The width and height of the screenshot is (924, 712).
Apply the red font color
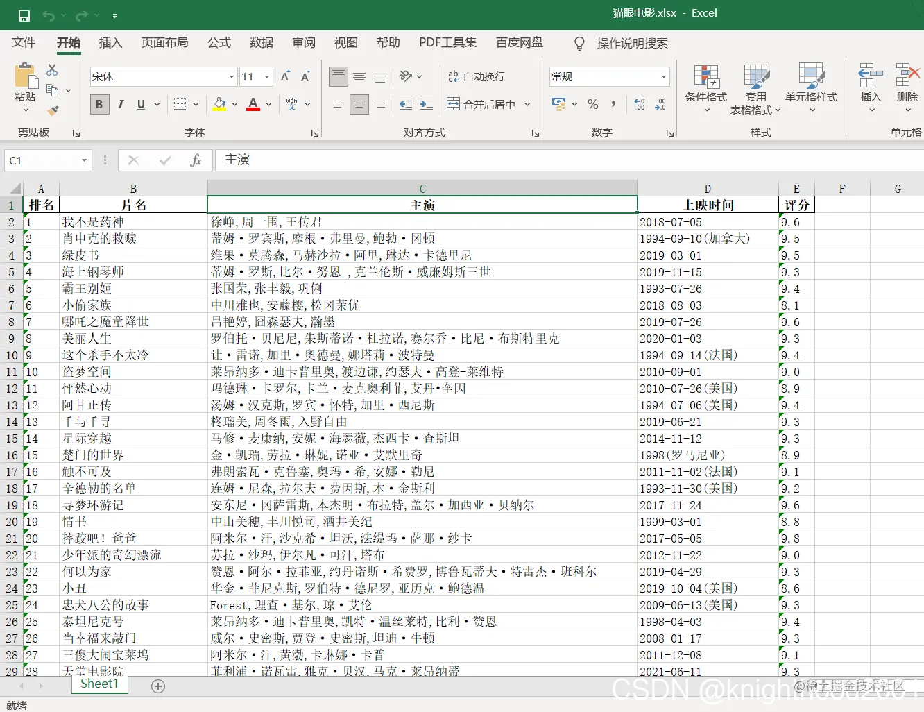[253, 105]
